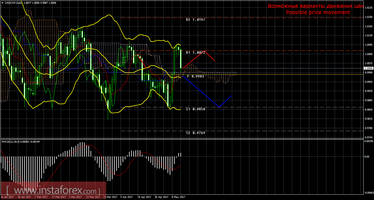
Task: Select the S1 0.9858 support label
Action: (196, 109)
